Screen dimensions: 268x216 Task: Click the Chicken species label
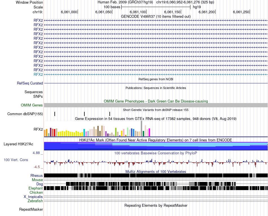click(36, 192)
